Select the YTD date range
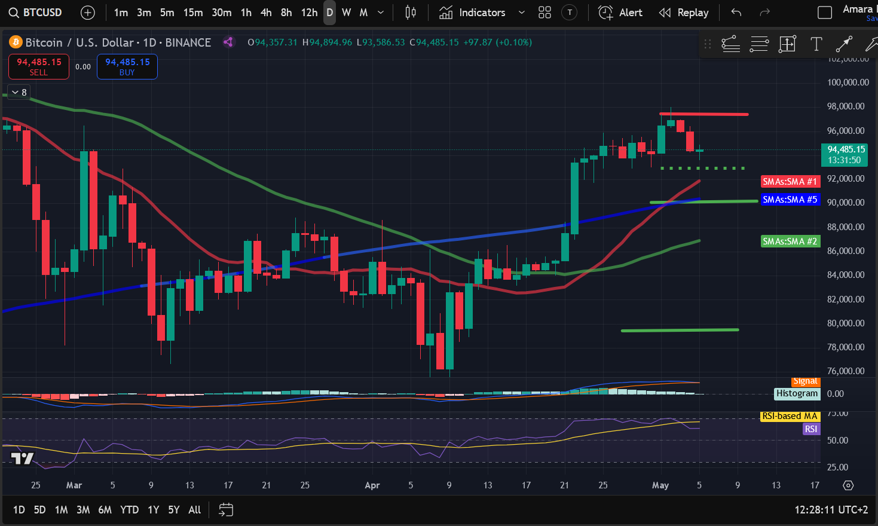The width and height of the screenshot is (878, 526). click(129, 510)
